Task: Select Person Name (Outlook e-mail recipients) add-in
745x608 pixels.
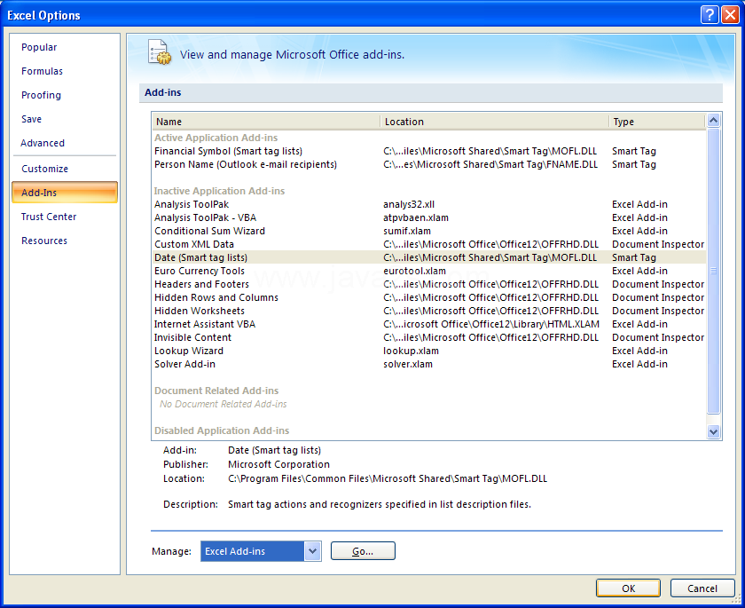Action: click(x=429, y=164)
